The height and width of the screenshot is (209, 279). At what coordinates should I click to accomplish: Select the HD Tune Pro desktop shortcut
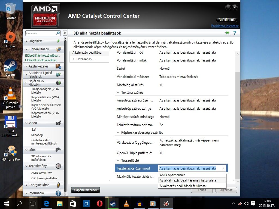pos(11,153)
